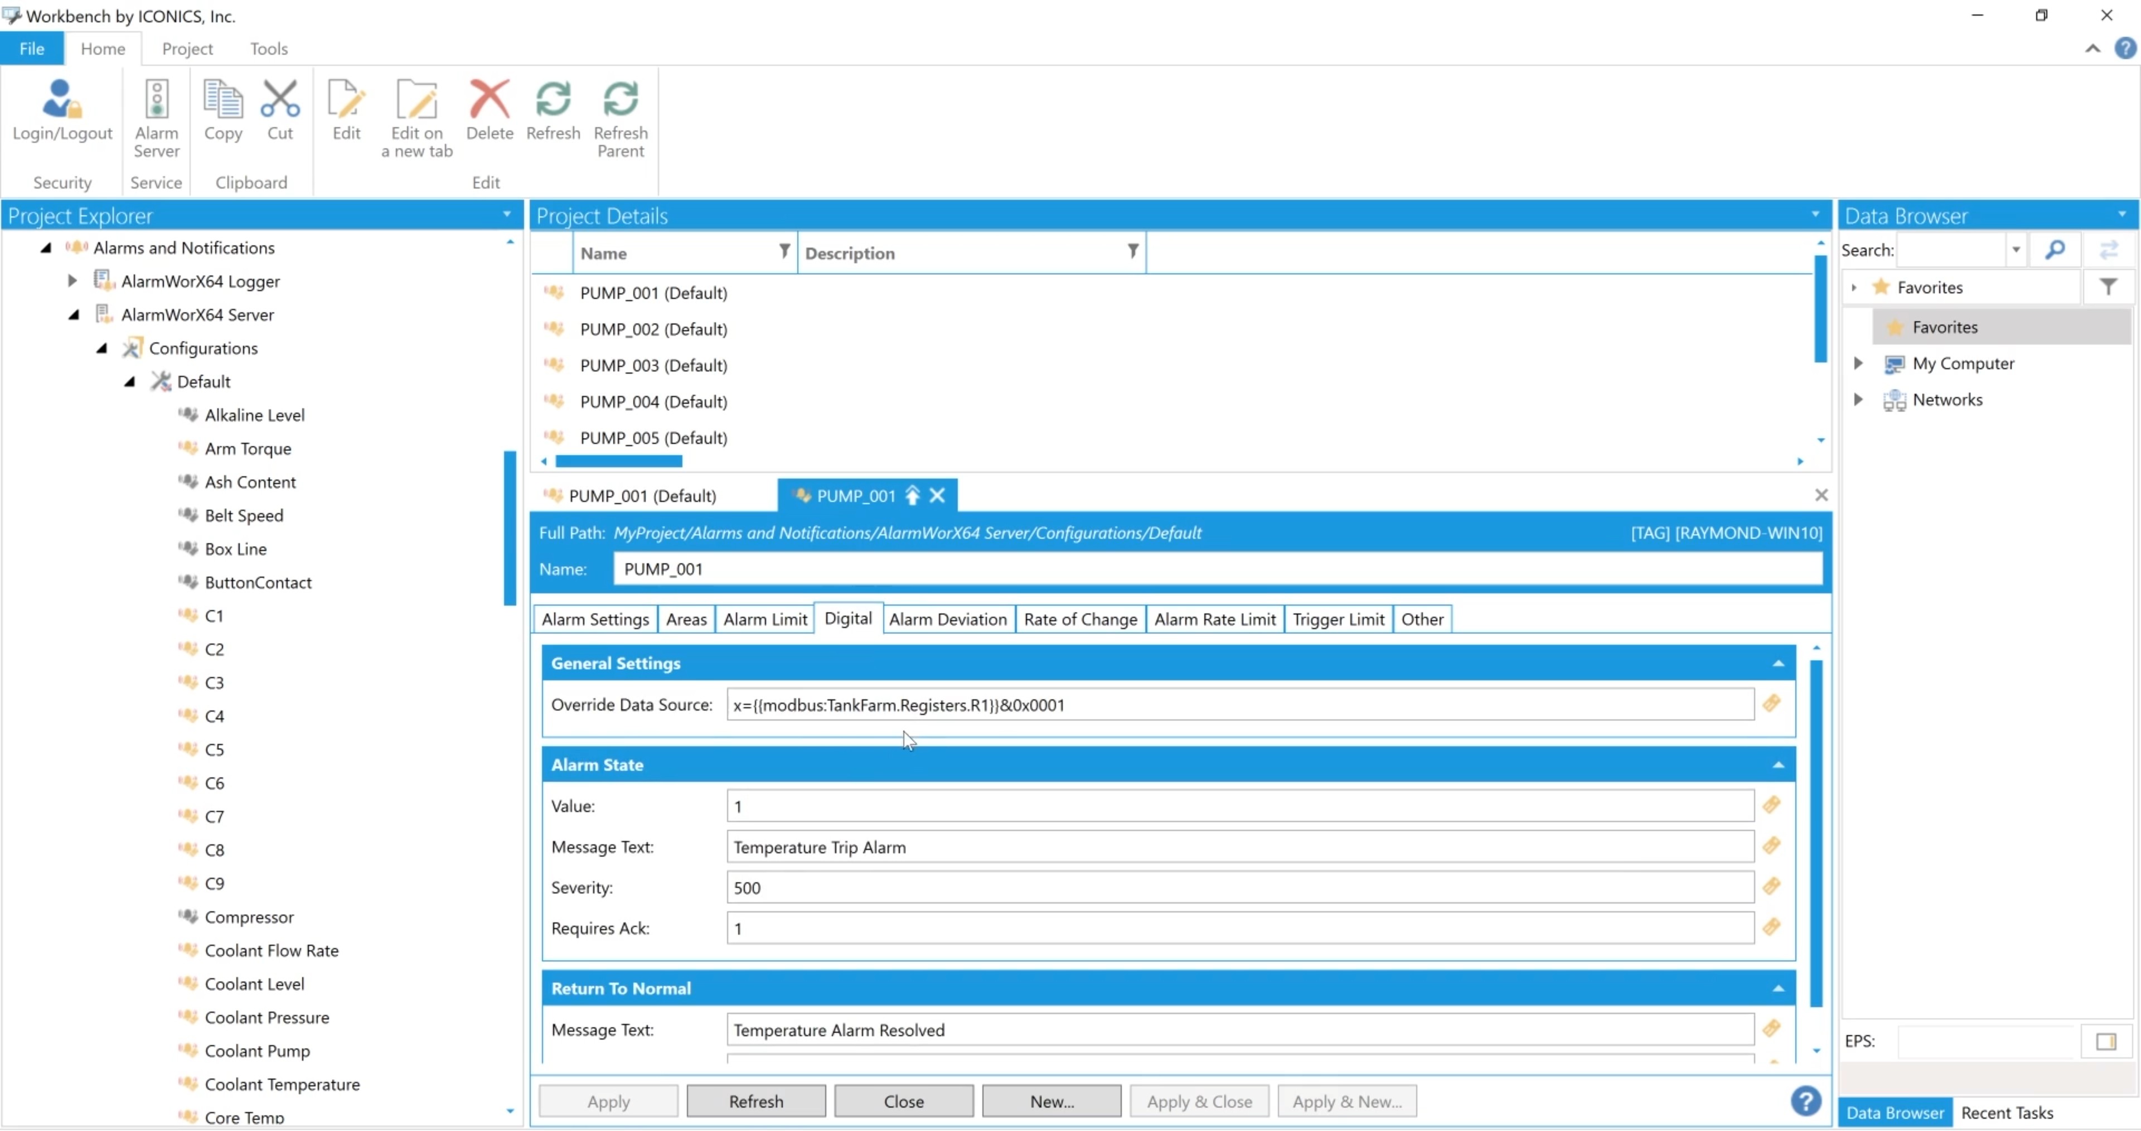Collapse the General Settings section
This screenshot has height=1131, width=2141.
[1778, 664]
